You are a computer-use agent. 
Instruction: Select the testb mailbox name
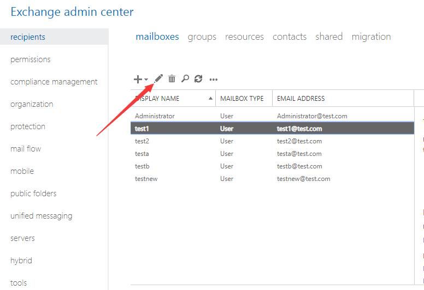tap(142, 166)
